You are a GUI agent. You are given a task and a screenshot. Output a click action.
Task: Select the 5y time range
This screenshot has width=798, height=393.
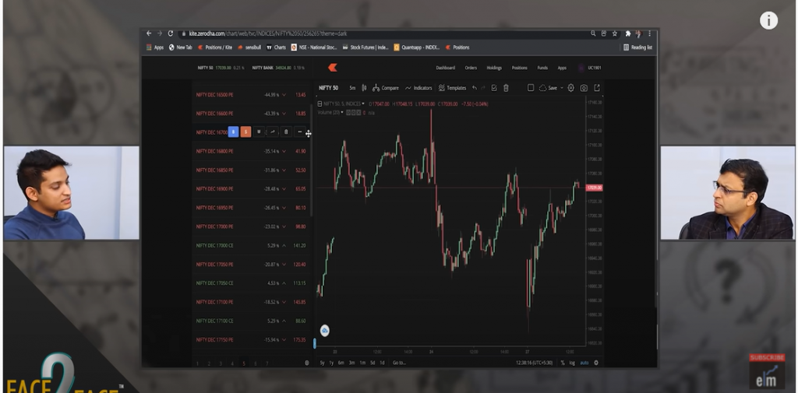click(322, 363)
